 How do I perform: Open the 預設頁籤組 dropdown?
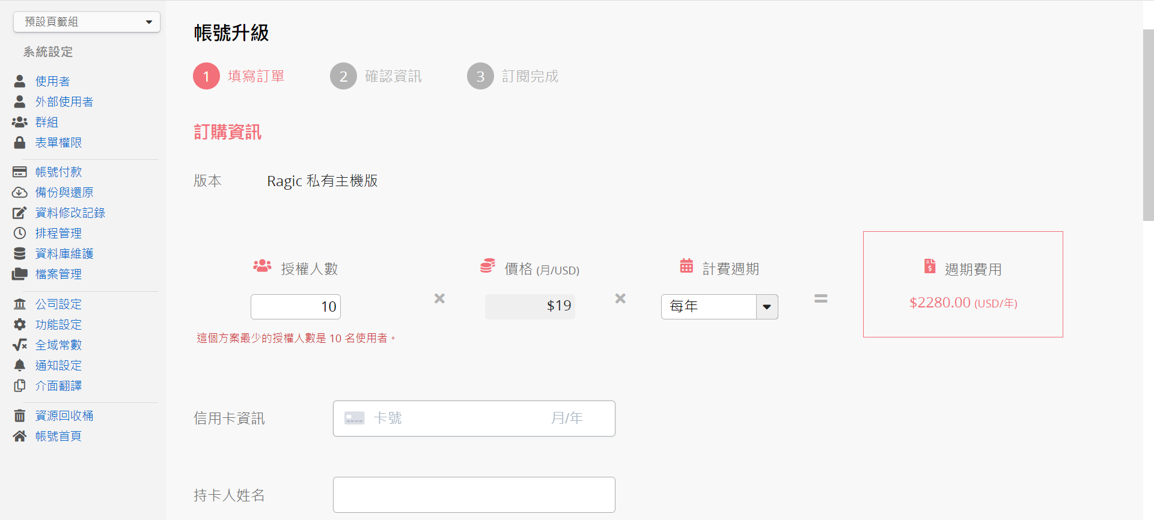point(87,22)
